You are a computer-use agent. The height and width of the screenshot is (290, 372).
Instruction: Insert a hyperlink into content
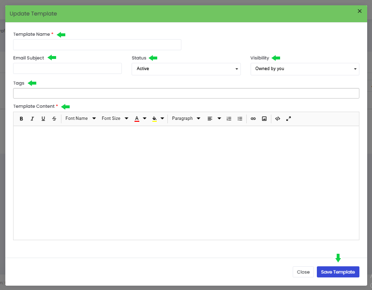[x=253, y=118]
